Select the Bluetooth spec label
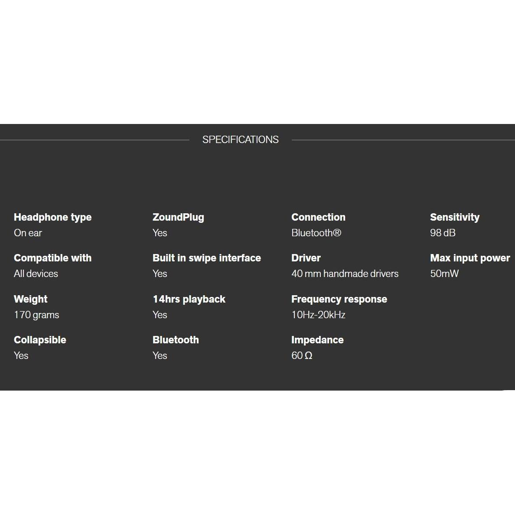The width and height of the screenshot is (515, 515). [x=176, y=340]
